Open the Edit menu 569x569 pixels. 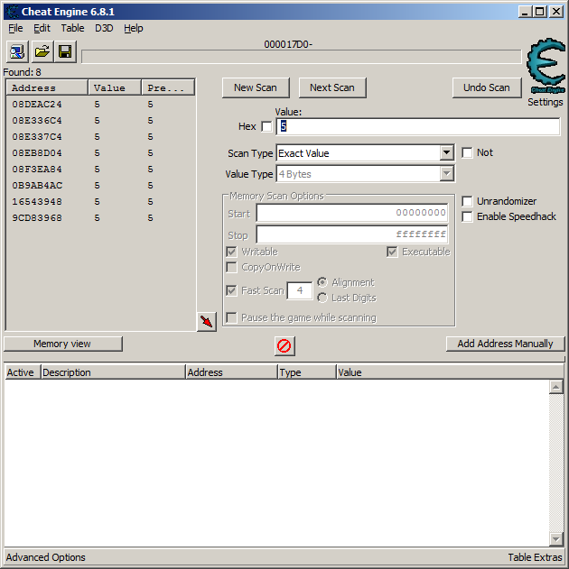(x=42, y=28)
